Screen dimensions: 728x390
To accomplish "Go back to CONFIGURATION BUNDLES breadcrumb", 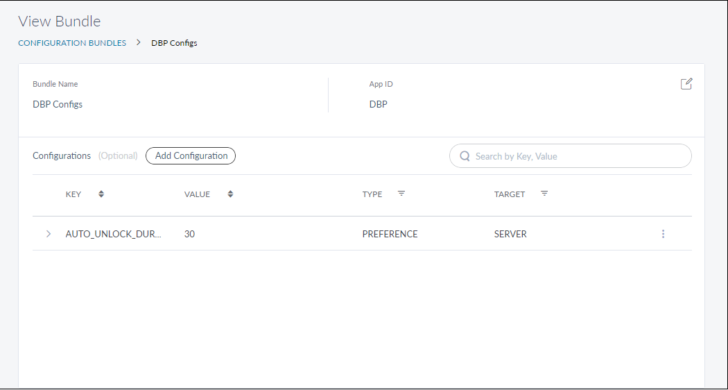I will click(x=72, y=43).
